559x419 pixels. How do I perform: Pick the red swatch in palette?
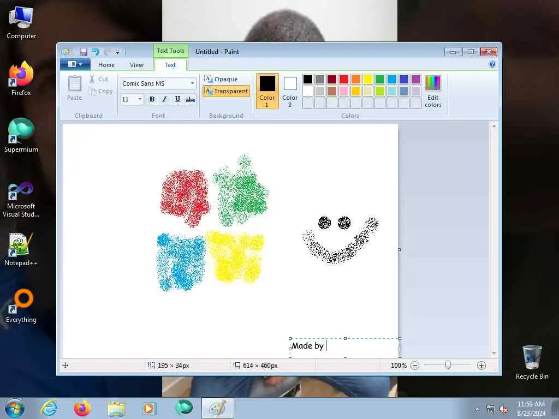click(x=344, y=79)
